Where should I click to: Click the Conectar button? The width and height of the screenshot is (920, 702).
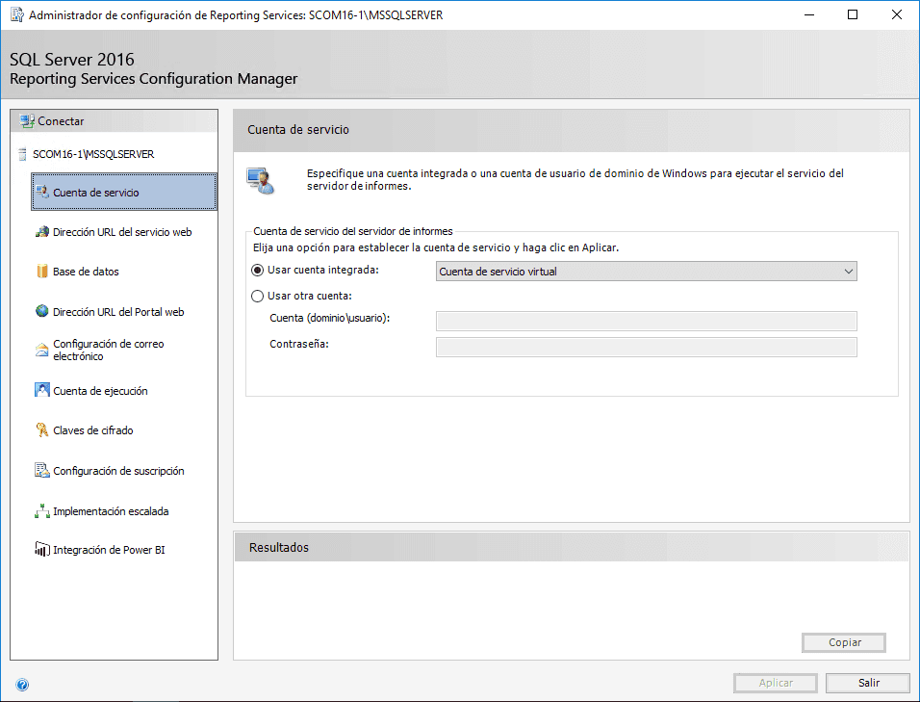(115, 121)
